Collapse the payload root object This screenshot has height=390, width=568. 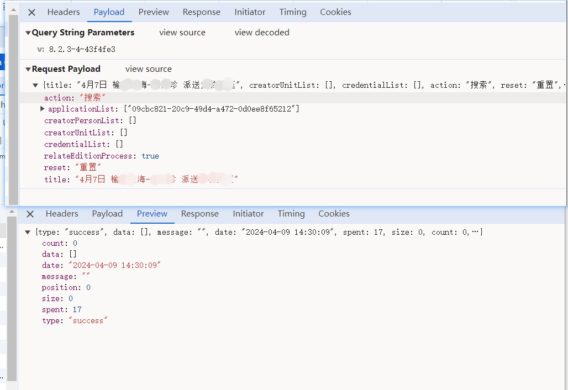coord(36,85)
